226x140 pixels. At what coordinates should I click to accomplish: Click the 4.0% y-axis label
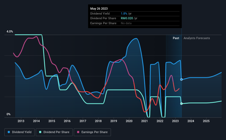tap(10, 31)
